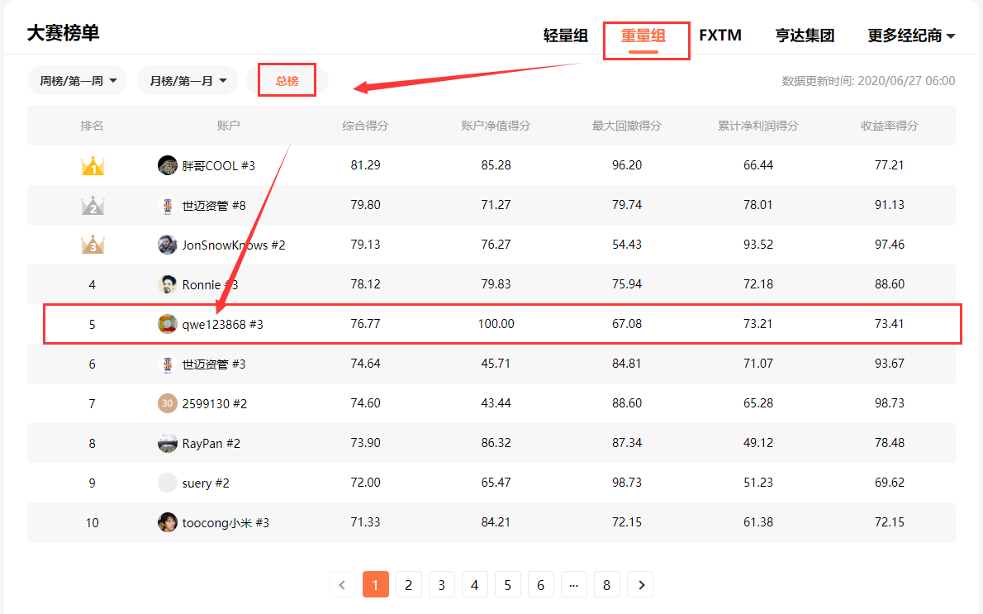The width and height of the screenshot is (983, 614).
Task: Open the 月榜/第一月 dropdown
Action: [187, 81]
